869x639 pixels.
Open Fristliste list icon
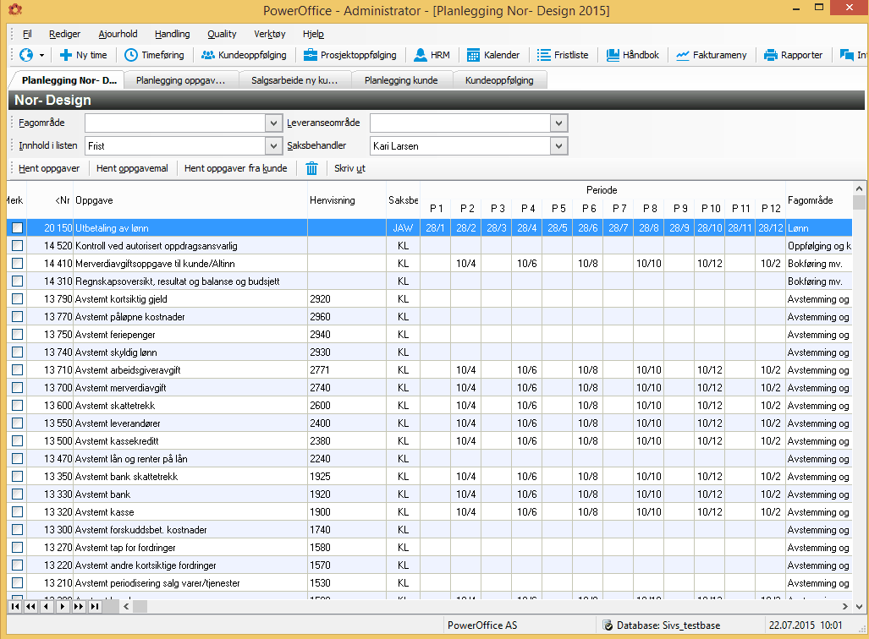click(544, 55)
